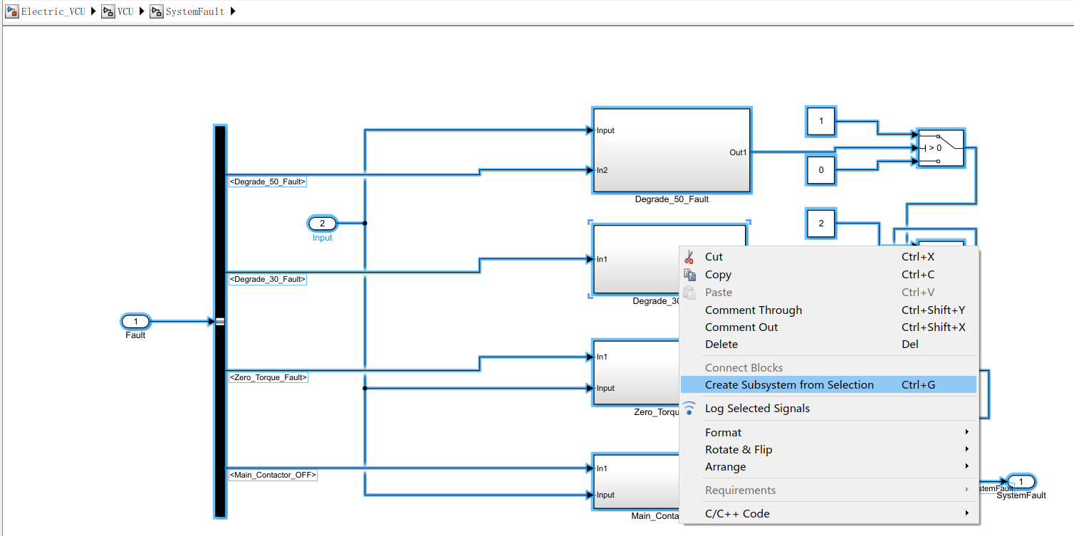
Task: Open the Arrange submenu
Action: coord(725,466)
